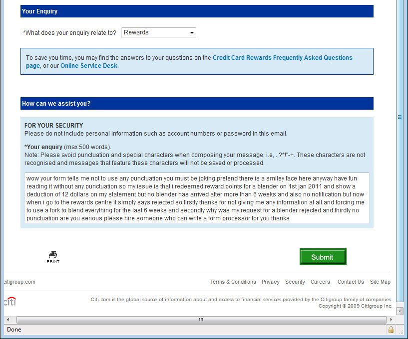This screenshot has width=408, height=339.
Task: Click the padlock security icon in status bar
Action: (x=391, y=330)
